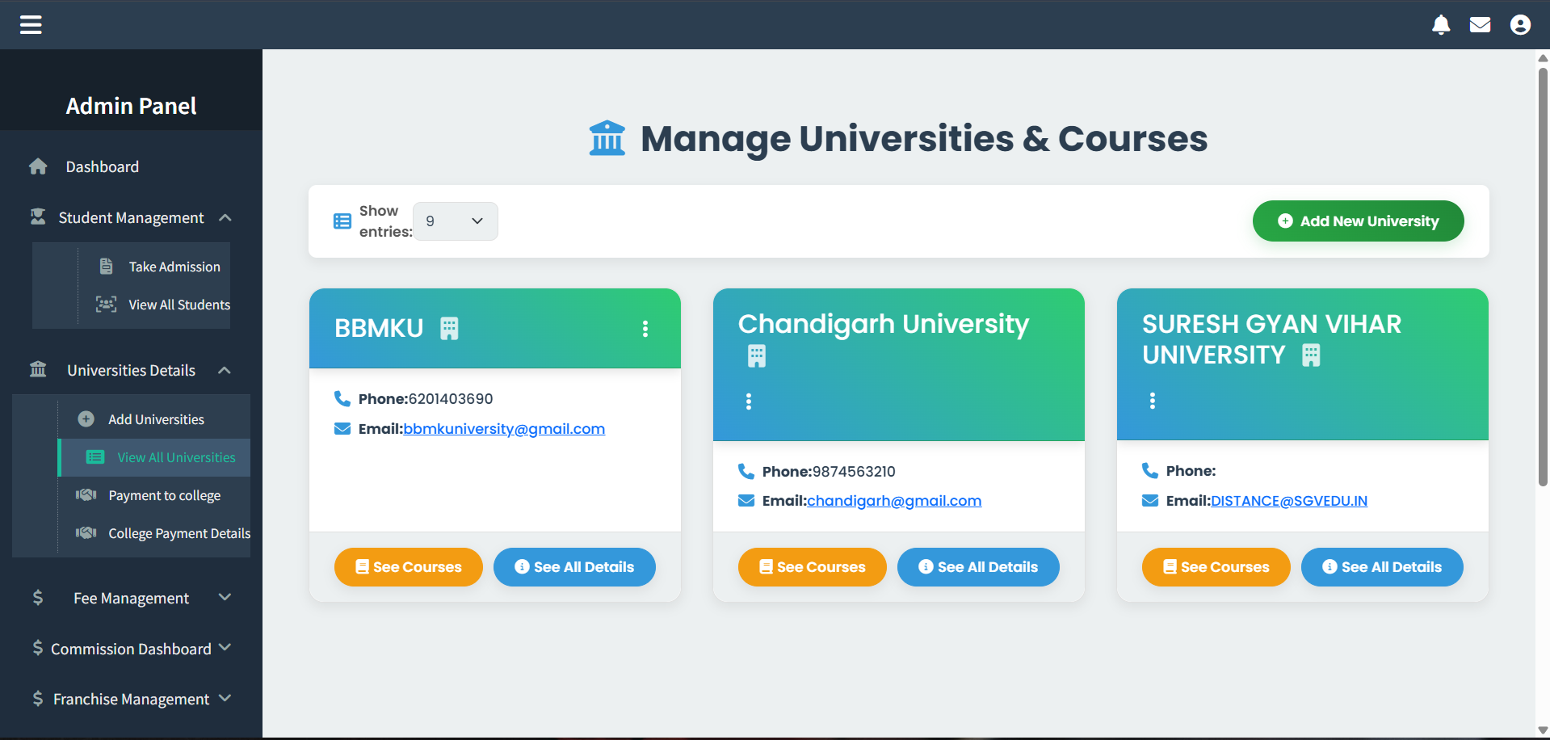This screenshot has width=1550, height=740.
Task: Go to Dashboard in sidebar
Action: coord(102,167)
